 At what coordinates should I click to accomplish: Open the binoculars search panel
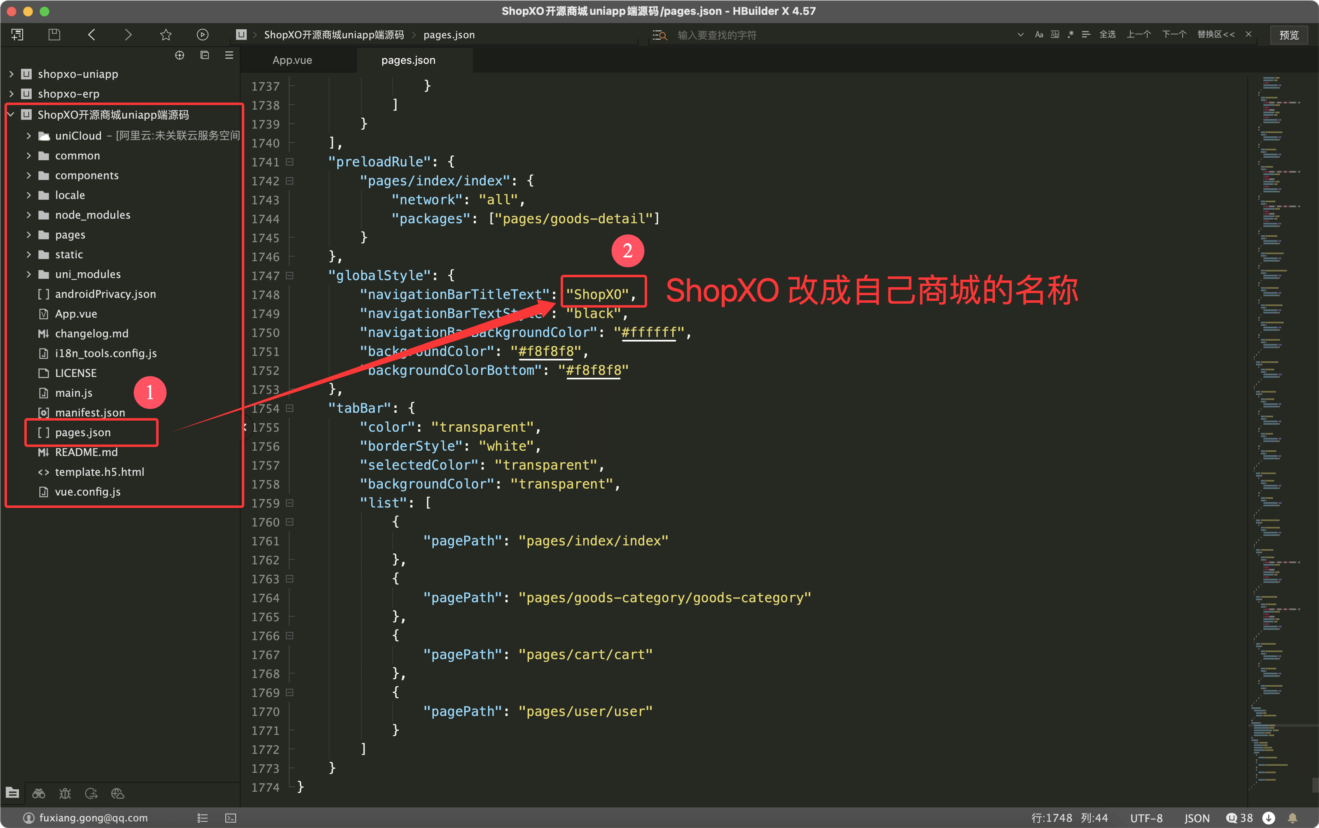point(38,793)
